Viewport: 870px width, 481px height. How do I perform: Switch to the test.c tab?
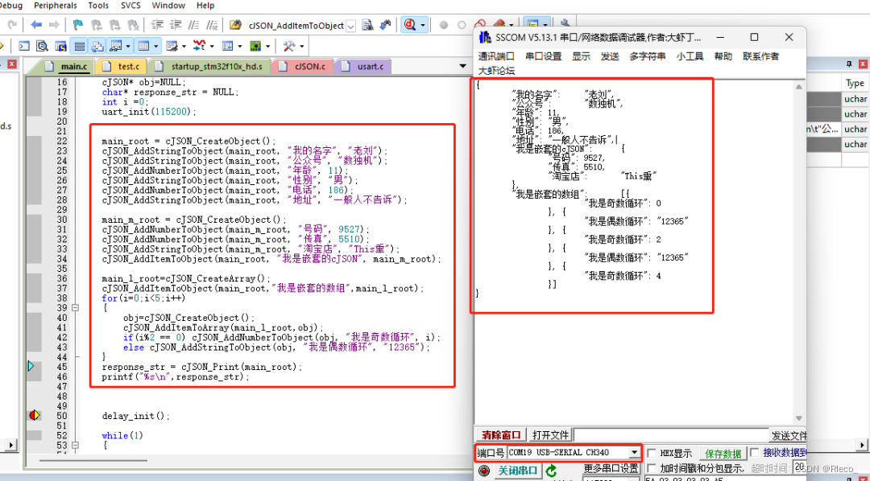(x=122, y=67)
